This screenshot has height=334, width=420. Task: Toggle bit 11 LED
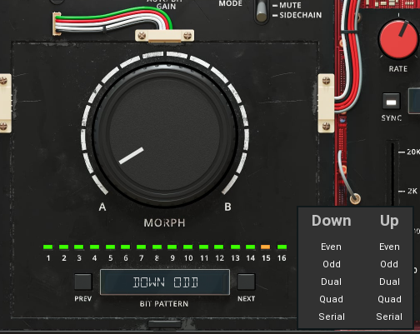pyautogui.click(x=204, y=247)
